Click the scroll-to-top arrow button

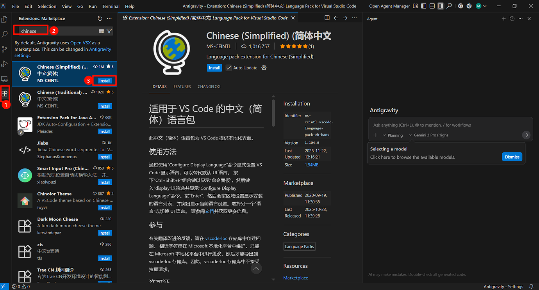[x=256, y=269]
